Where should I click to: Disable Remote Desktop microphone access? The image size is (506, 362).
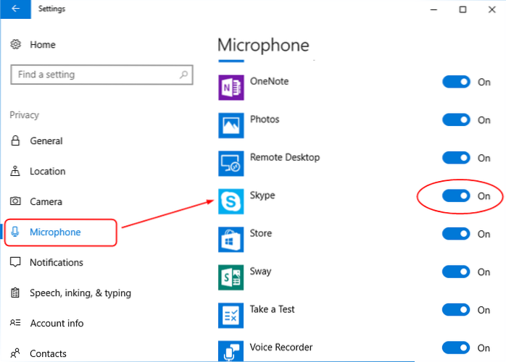(456, 158)
